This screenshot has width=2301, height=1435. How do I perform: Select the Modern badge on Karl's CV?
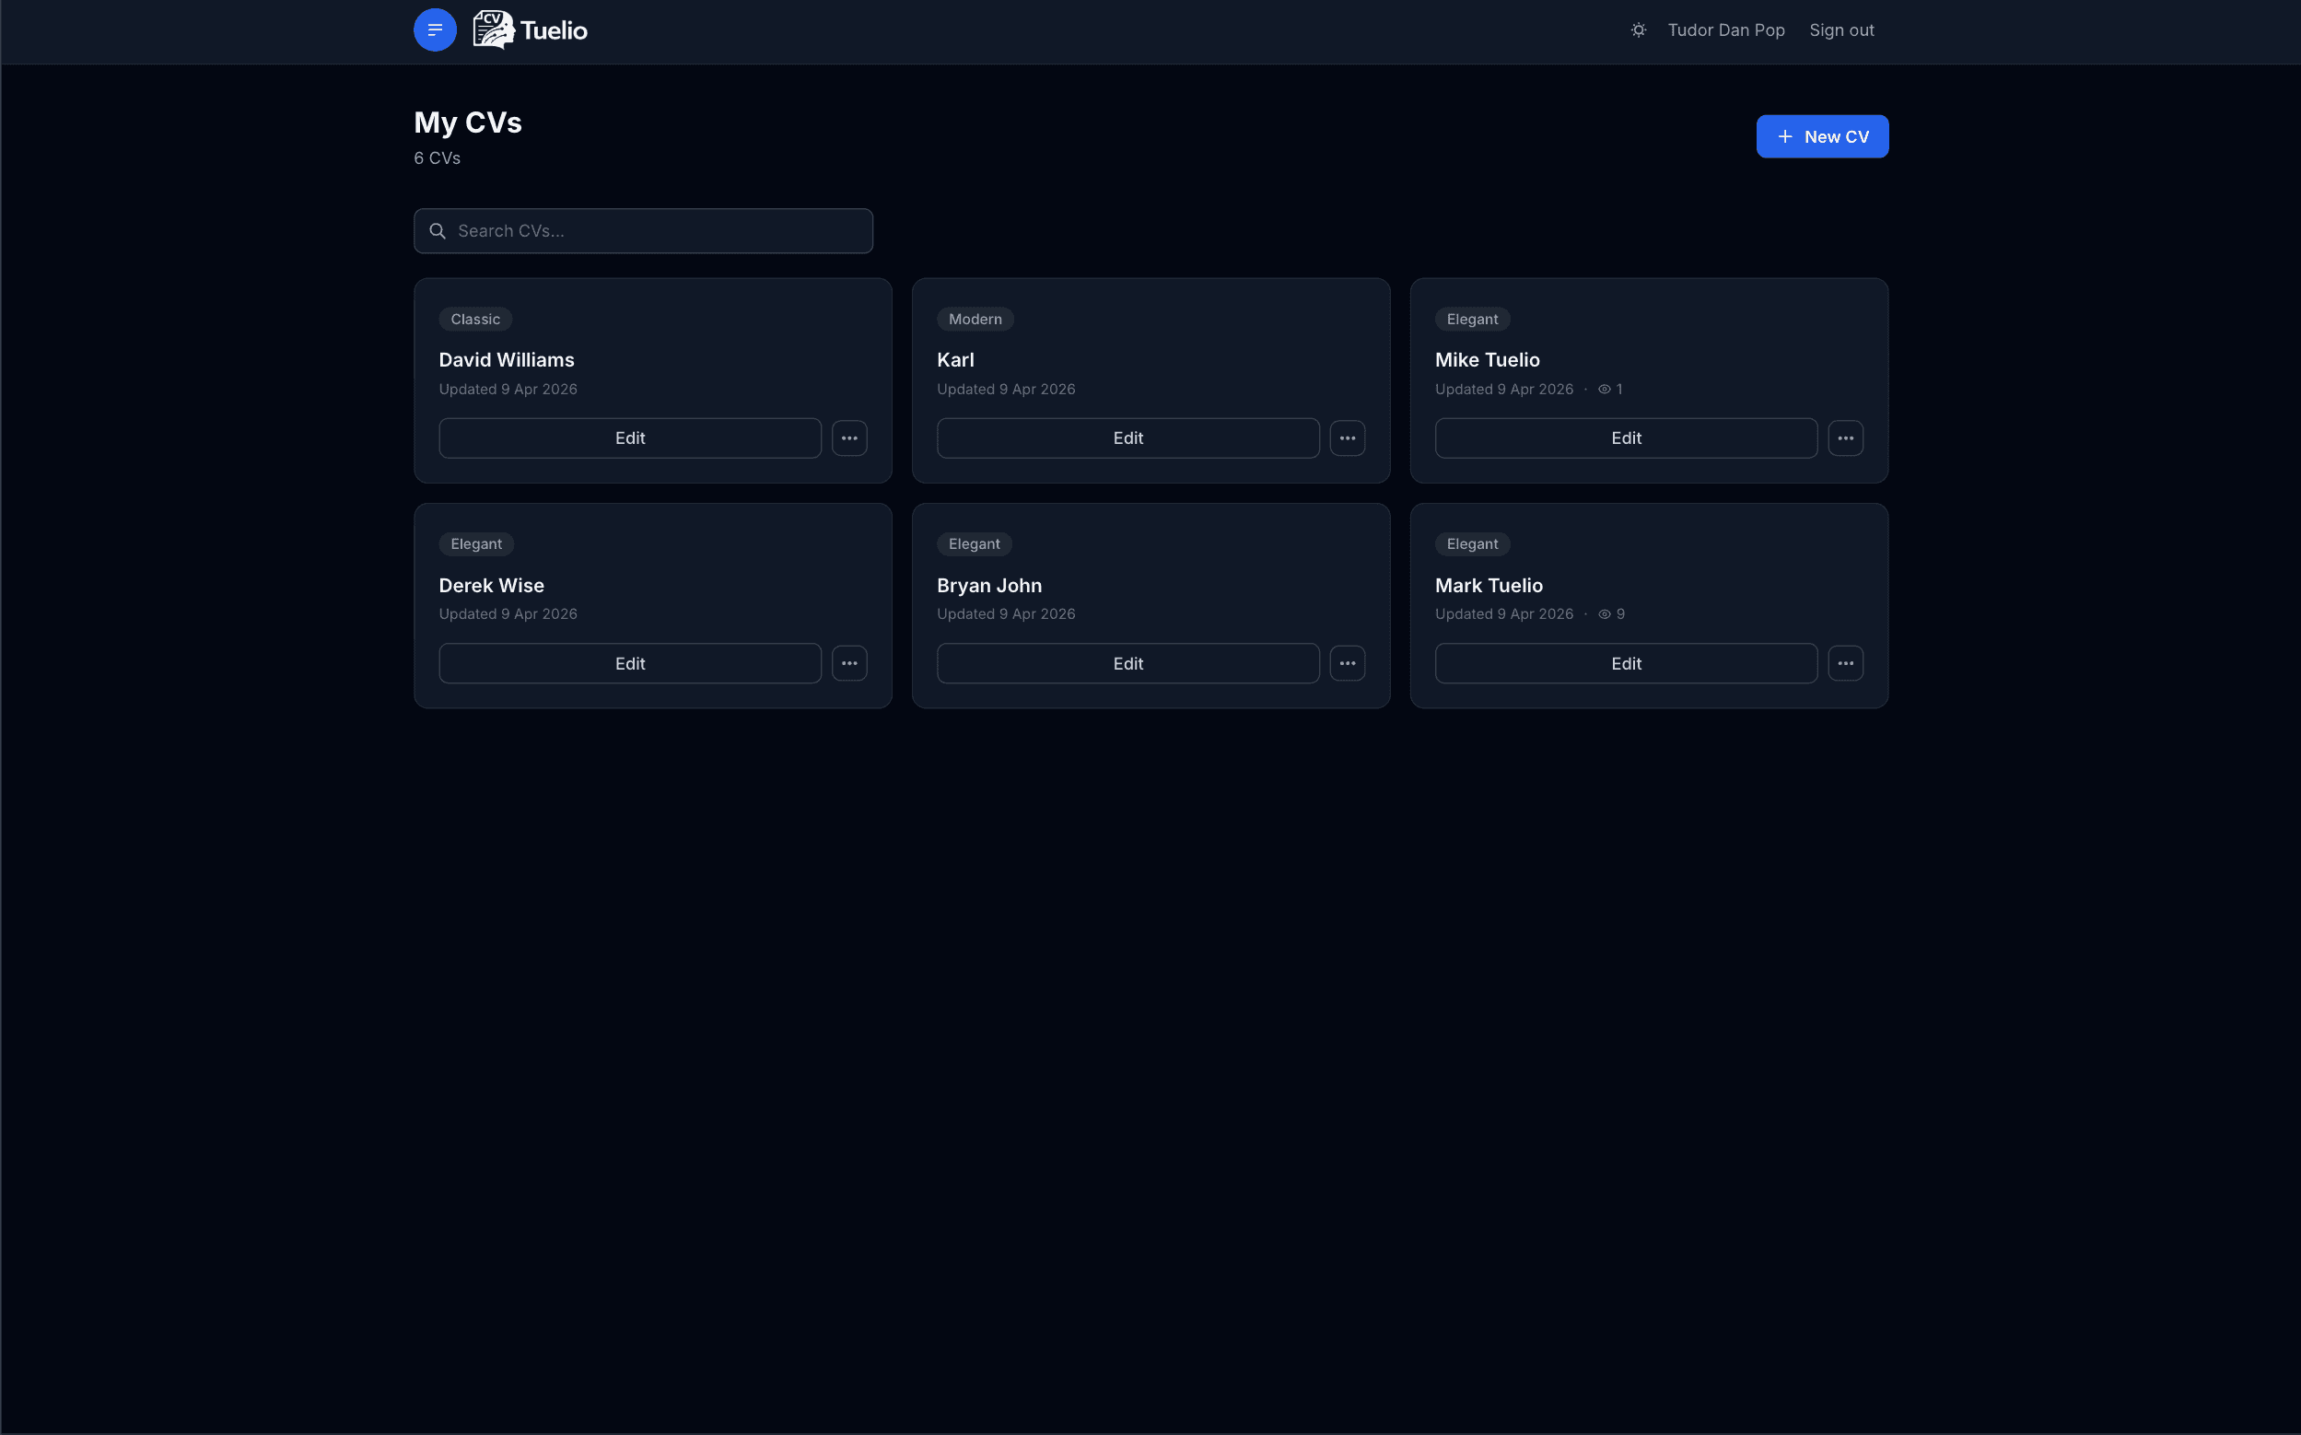(975, 319)
